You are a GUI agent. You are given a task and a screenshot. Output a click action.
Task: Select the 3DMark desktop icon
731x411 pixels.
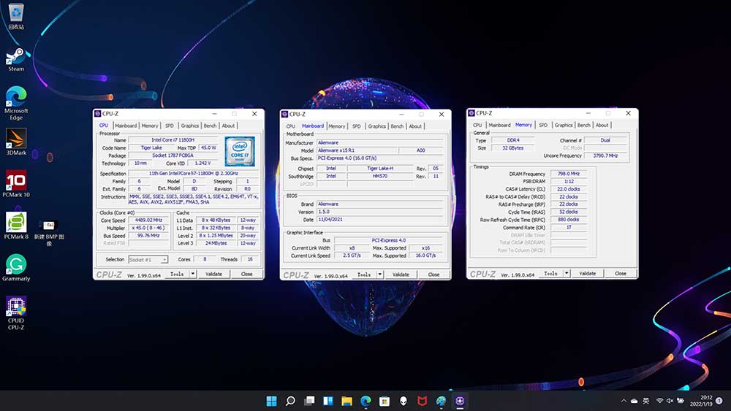tap(16, 142)
